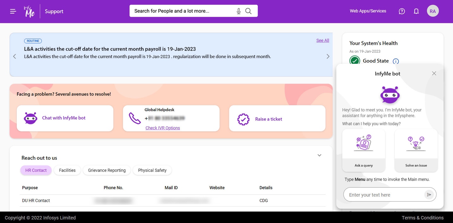
Task: Switch to the Facilities tab
Action: (67, 170)
